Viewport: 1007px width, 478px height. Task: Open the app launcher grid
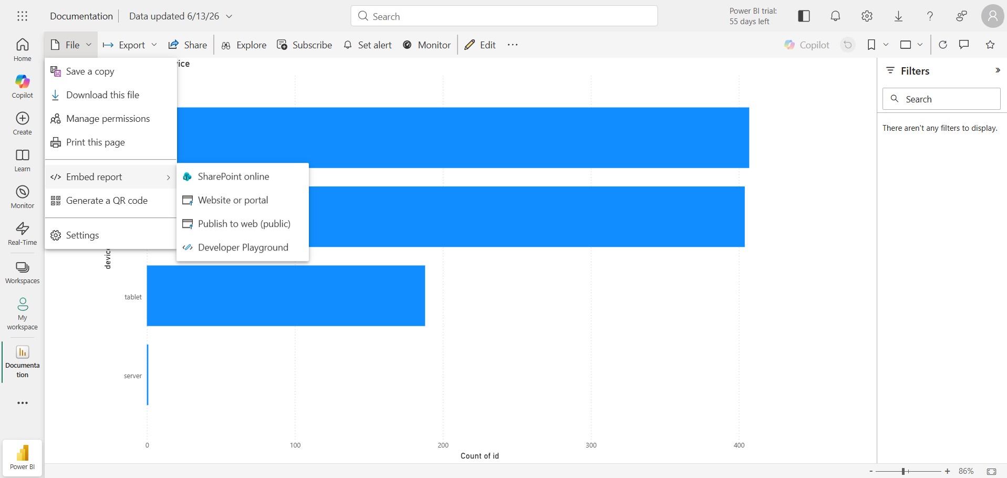[22, 16]
